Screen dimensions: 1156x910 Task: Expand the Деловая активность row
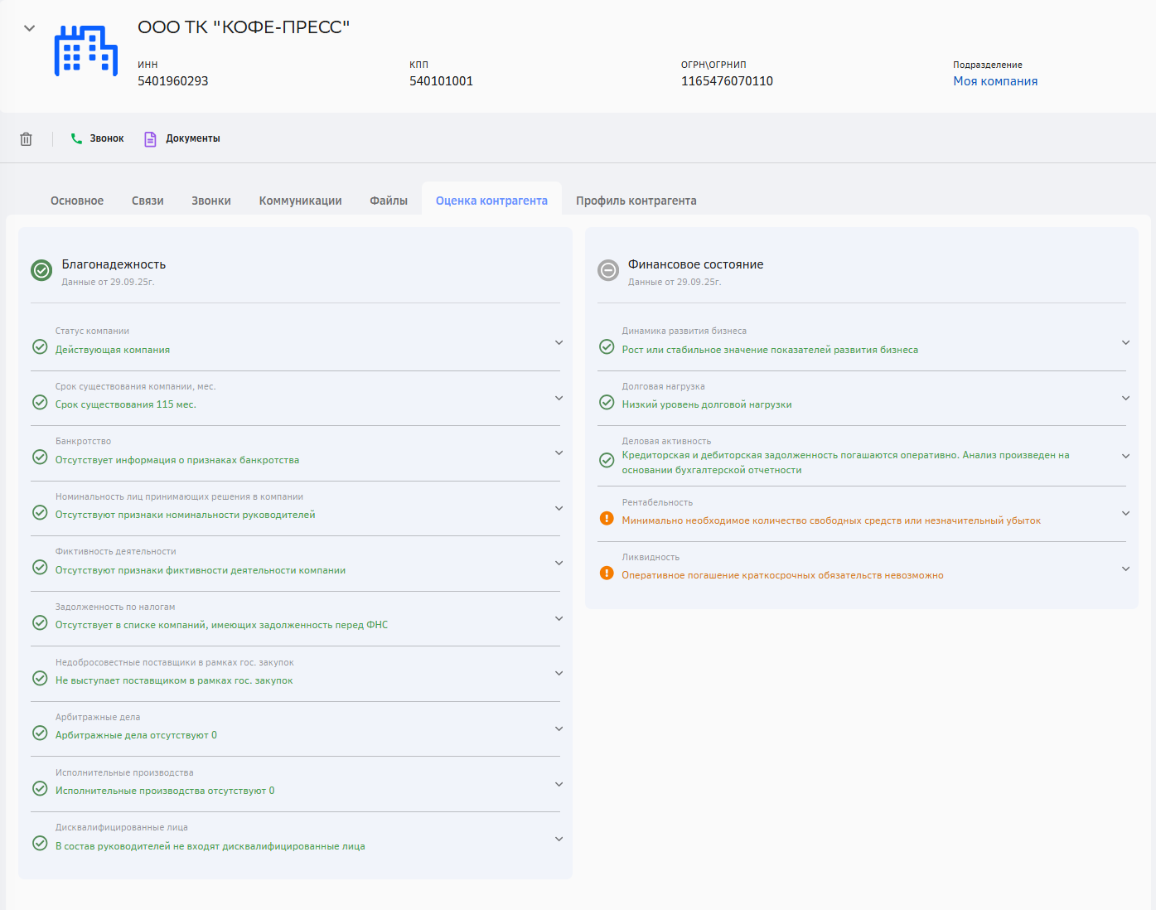tap(1125, 456)
